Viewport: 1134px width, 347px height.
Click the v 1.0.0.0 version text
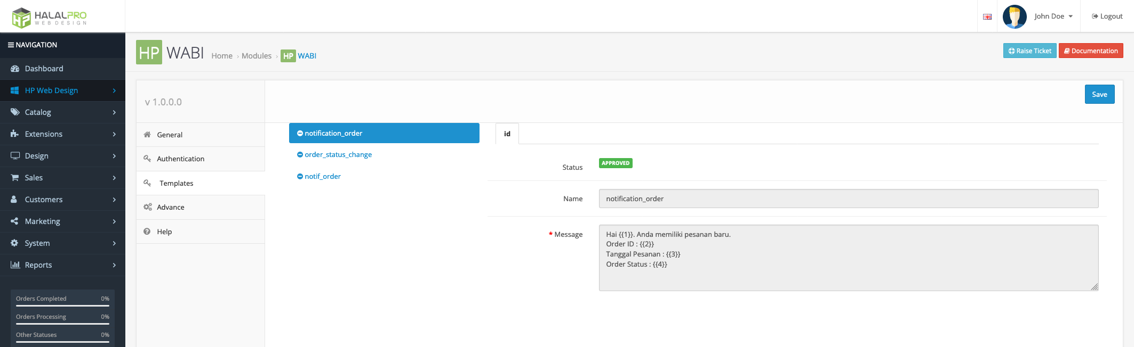[x=163, y=102]
